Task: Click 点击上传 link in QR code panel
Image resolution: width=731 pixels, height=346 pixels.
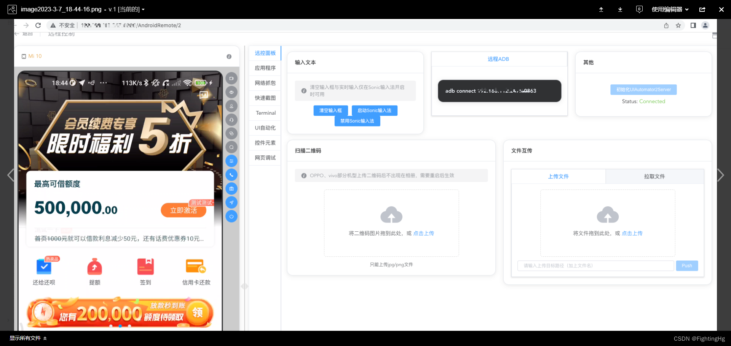Action: (x=423, y=233)
